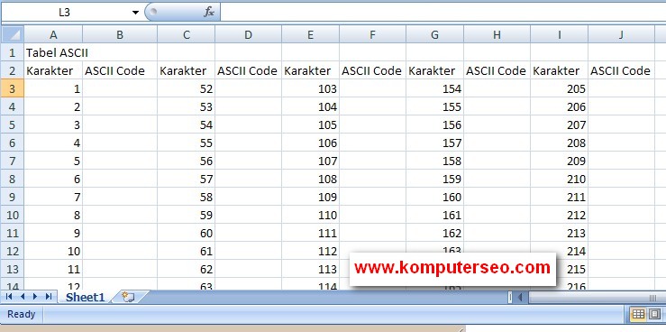Viewport: 666px width, 332px height.
Task: Click Ready status in status bar
Action: pos(22,315)
